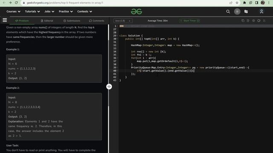The image size is (273, 153).
Task: Click the GeeksforGeeks logo
Action: [136, 11]
